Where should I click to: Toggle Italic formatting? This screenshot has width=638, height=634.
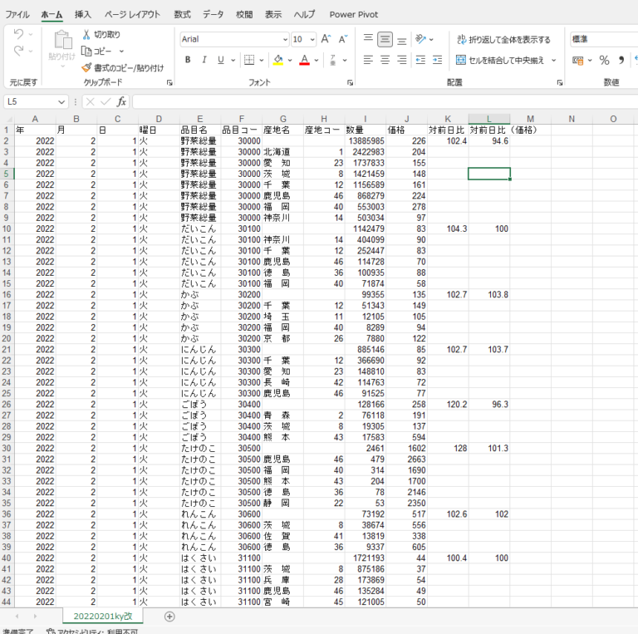204,60
